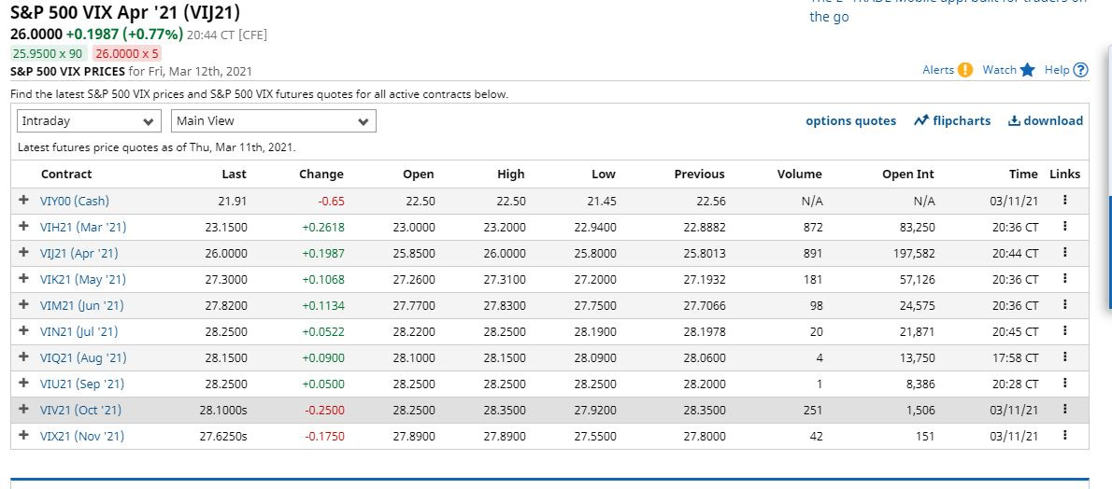
Task: Open VIV21 (Oct '21) contract link
Action: pyautogui.click(x=81, y=411)
